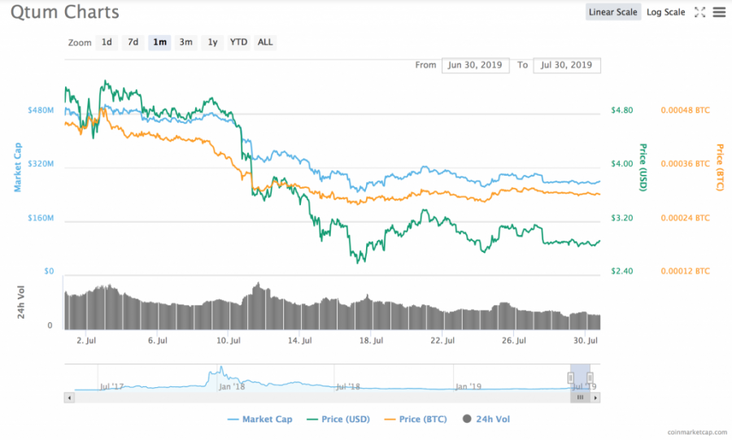
Task: Switch to Linear Scale
Action: pos(613,12)
